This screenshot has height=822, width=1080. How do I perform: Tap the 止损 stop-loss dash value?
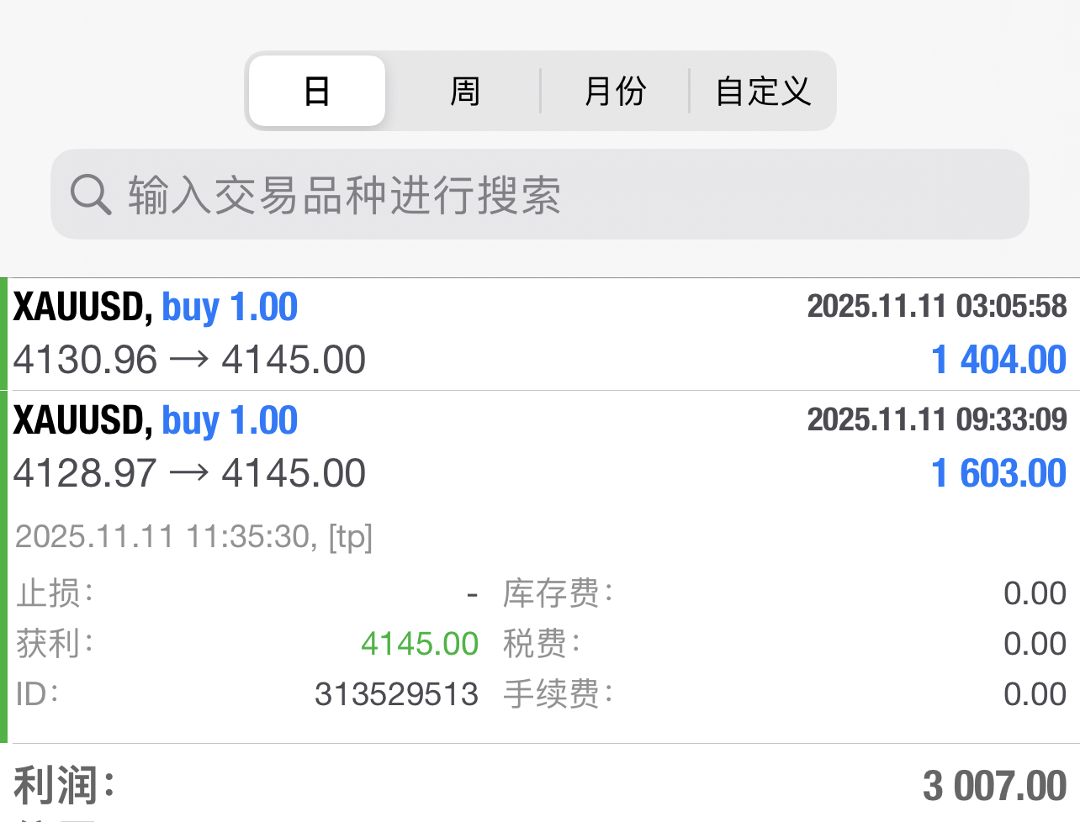point(473,595)
